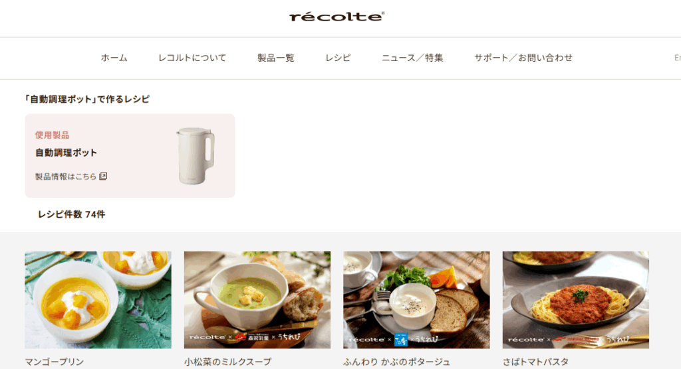This screenshot has width=681, height=369.
Task: Open the マンゴープリン recipe photo
Action: click(x=98, y=299)
